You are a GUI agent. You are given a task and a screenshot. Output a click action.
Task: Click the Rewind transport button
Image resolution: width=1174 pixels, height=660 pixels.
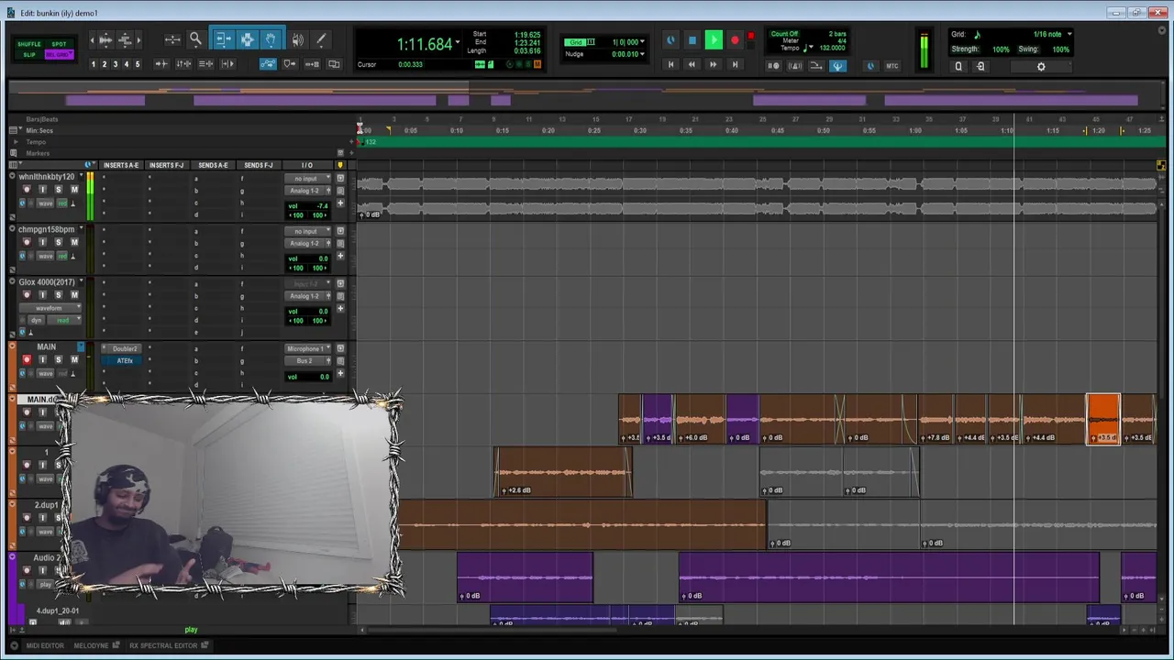coord(692,64)
